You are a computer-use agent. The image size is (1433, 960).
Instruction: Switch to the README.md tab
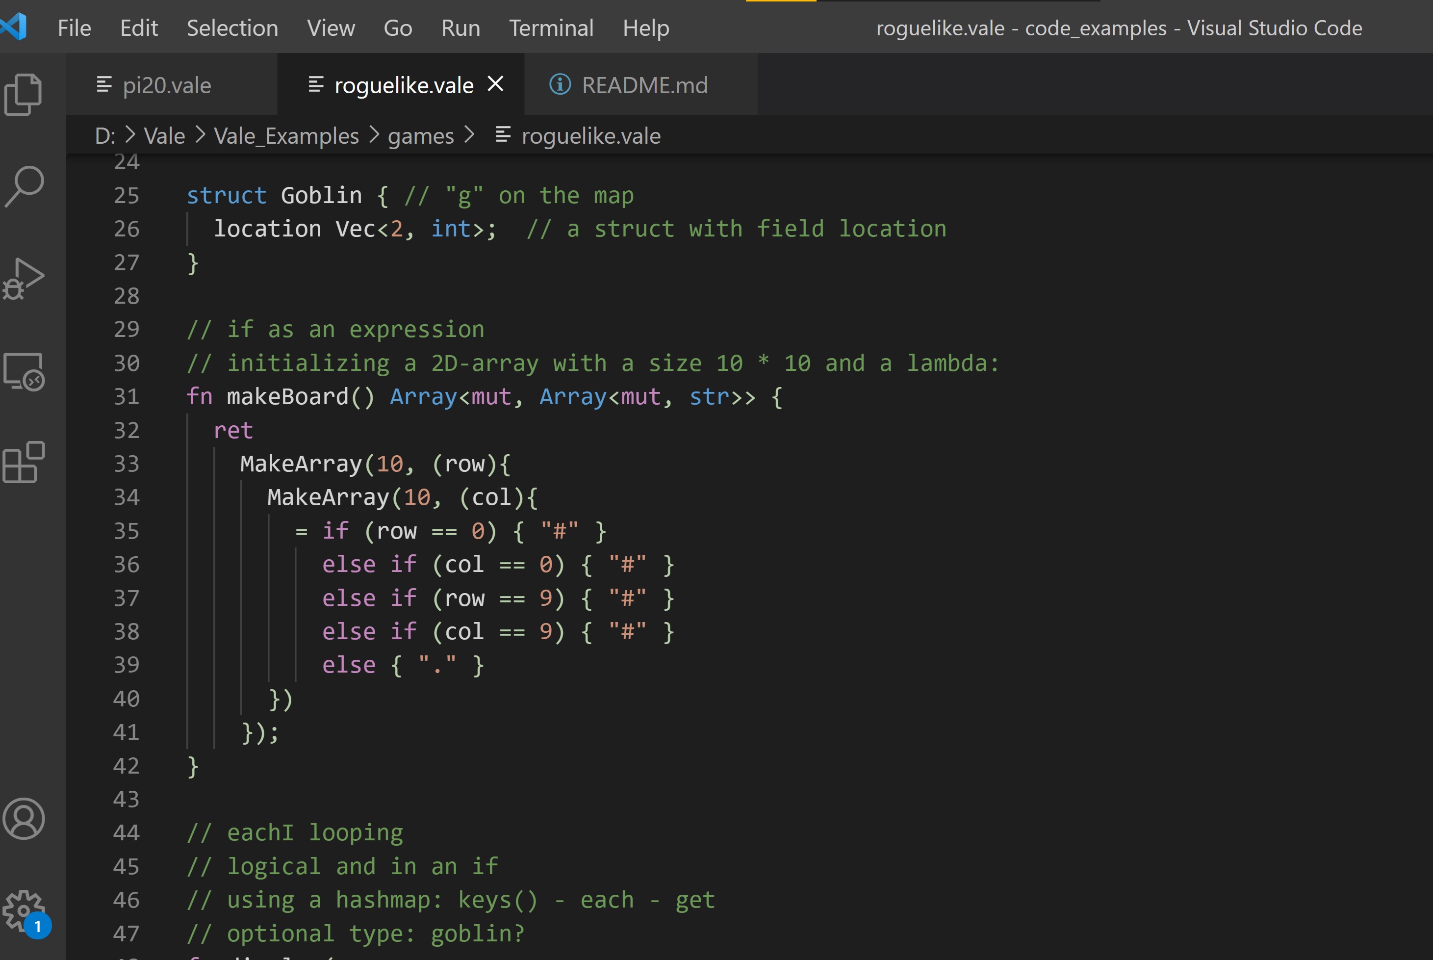pos(644,85)
